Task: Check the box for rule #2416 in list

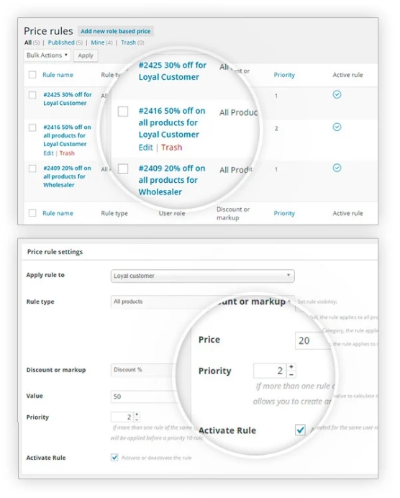Action: [32, 127]
